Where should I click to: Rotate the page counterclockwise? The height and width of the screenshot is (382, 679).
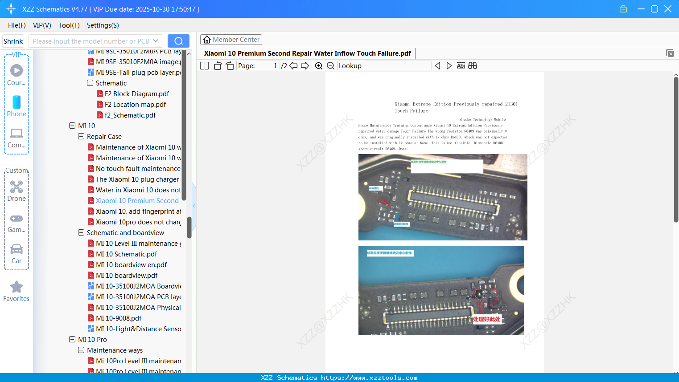click(218, 66)
